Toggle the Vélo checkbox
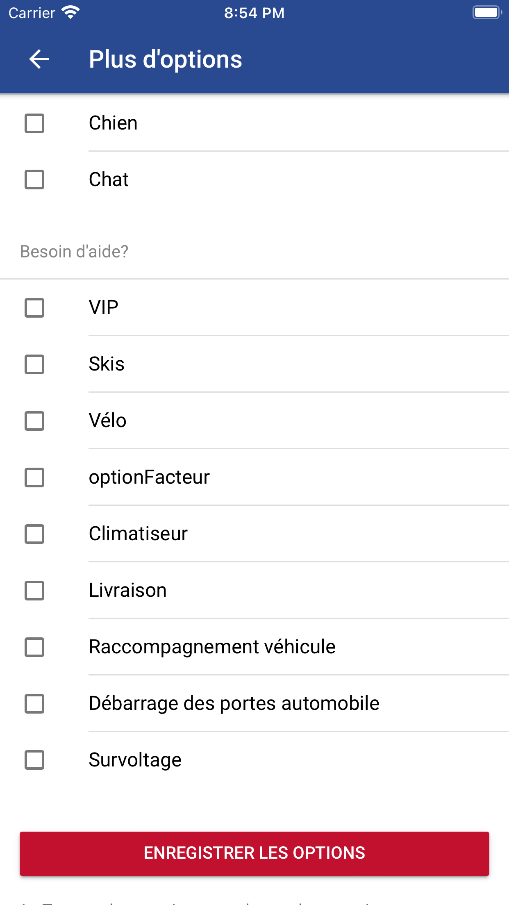 click(34, 421)
